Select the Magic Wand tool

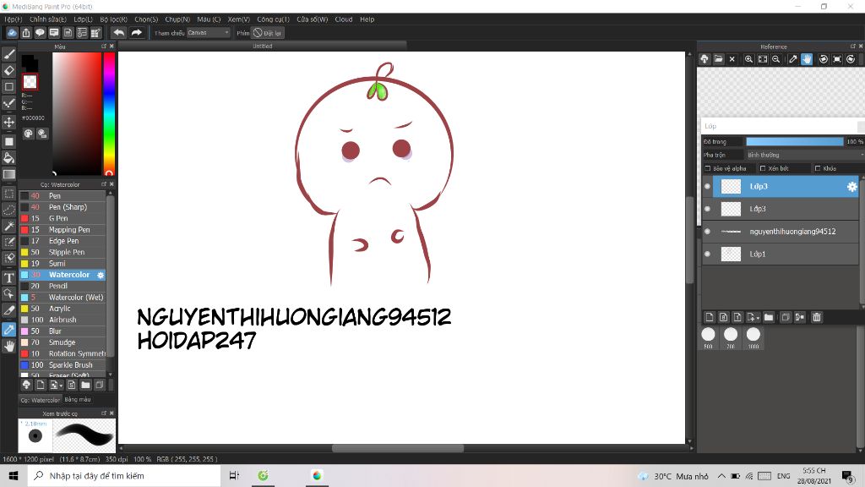pos(8,226)
